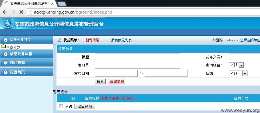Image resolution: width=260 pixels, height=113 pixels.
Task: Click 所有信息列表 quick menu link
Action: [122, 40]
